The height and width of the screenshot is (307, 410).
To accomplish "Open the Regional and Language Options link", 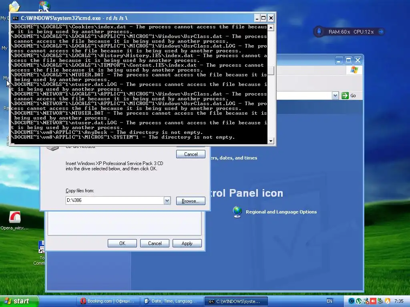I will [281, 212].
